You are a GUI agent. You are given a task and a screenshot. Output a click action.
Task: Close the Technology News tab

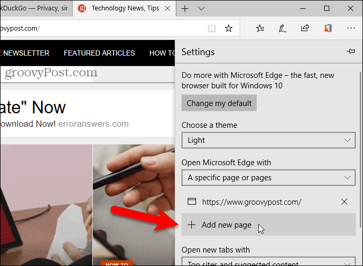[x=167, y=9]
